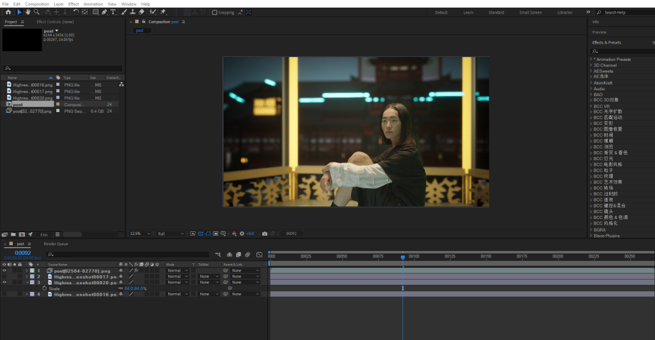Viewport: 655px width, 340px height.
Task: Open the Full resolution dropdown
Action: point(170,233)
